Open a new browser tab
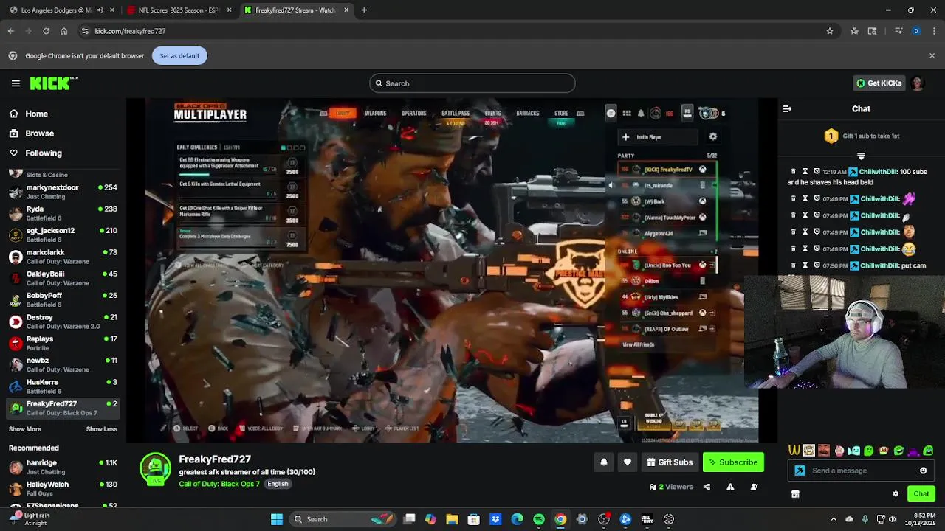This screenshot has height=531, width=945. 364,10
